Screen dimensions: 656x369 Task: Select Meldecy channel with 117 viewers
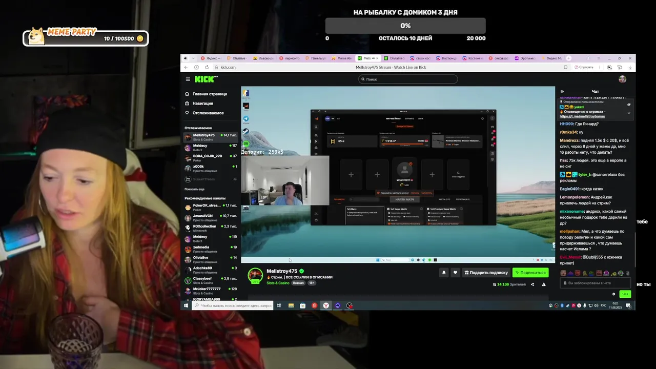pos(211,148)
